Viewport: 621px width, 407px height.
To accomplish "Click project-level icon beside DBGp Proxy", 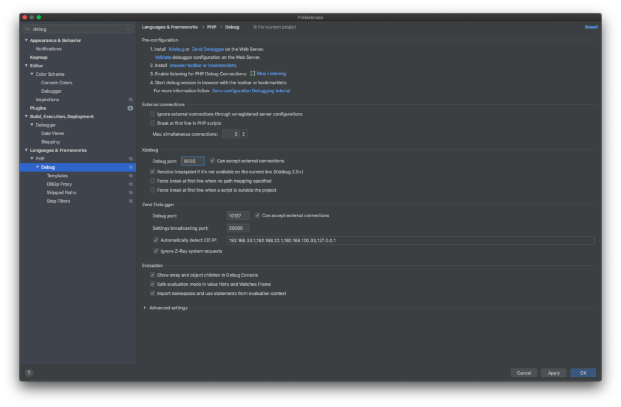I will pyautogui.click(x=130, y=184).
